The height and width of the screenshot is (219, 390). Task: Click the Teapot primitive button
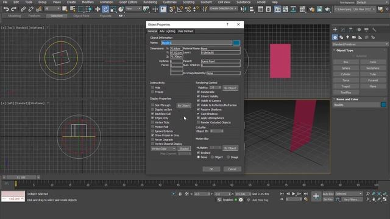[346, 86]
